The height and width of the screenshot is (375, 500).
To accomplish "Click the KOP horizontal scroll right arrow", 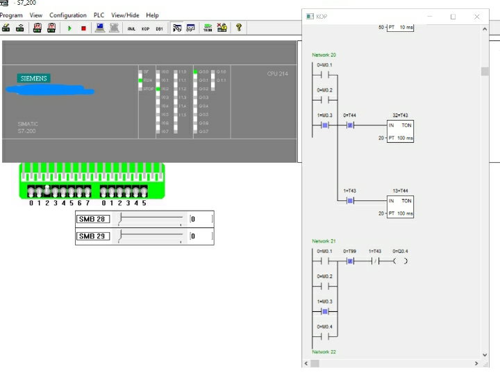I will [476, 363].
